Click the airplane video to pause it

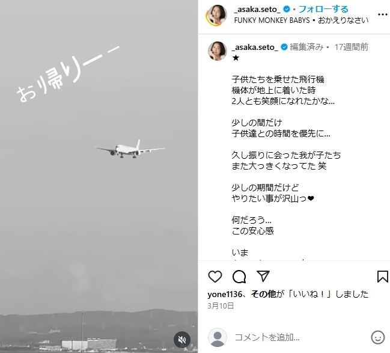(x=99, y=177)
